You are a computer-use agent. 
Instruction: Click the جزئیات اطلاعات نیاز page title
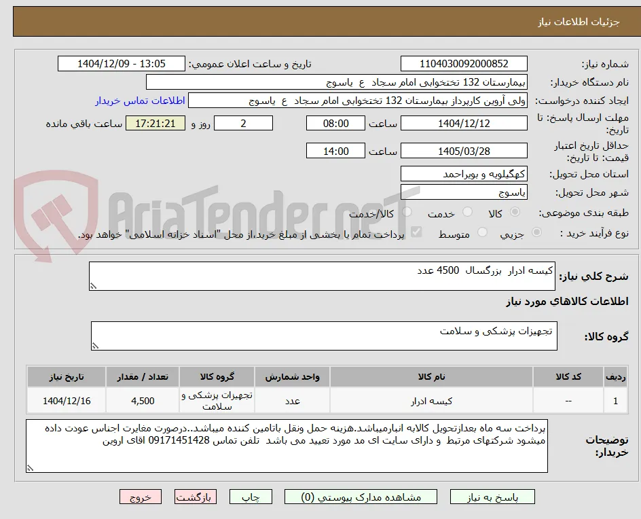tap(579, 22)
